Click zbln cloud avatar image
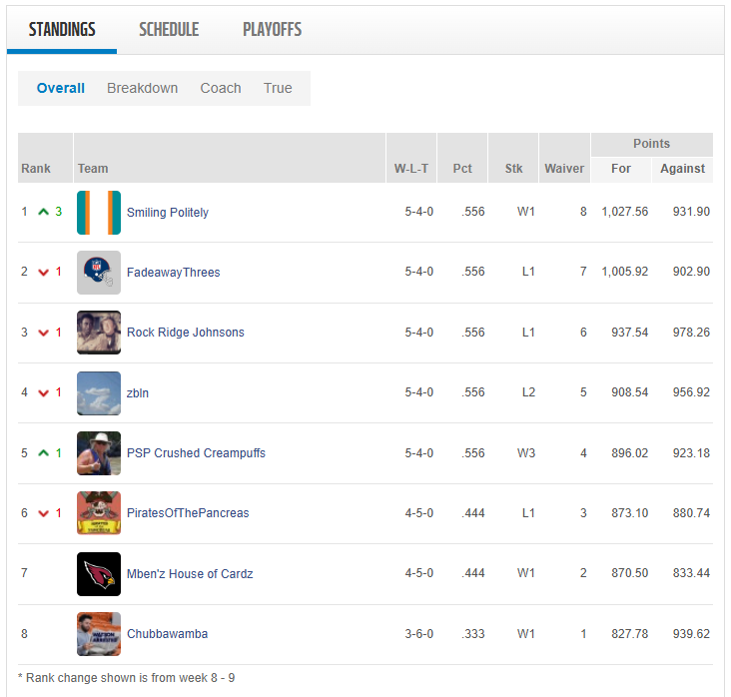This screenshot has height=697, width=731. pos(98,392)
